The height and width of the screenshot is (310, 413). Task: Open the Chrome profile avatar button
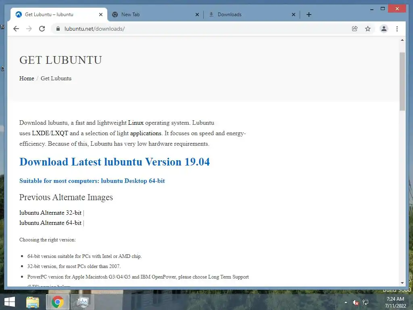tap(384, 29)
